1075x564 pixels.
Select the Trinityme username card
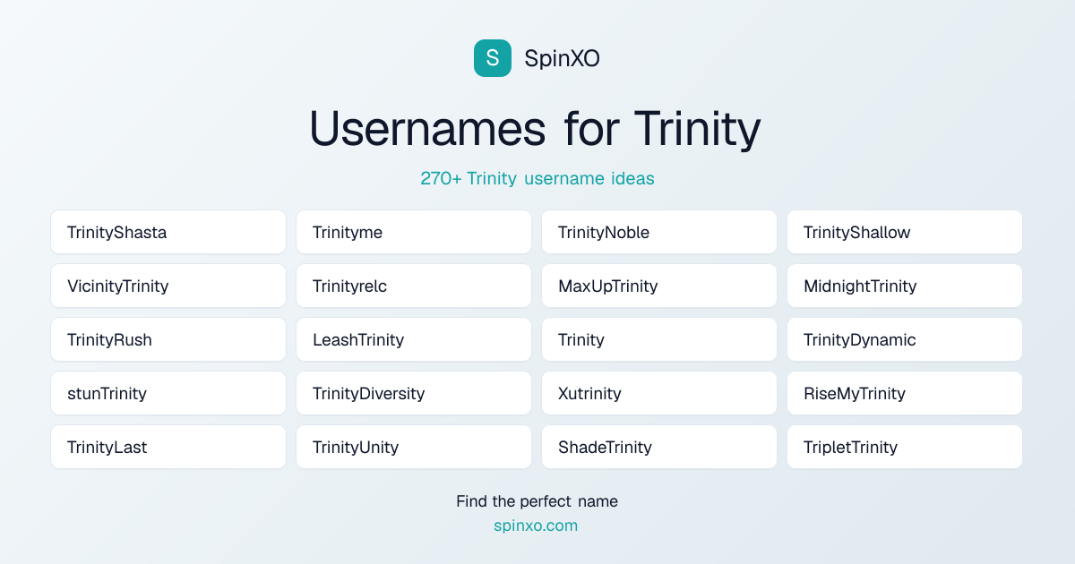pyautogui.click(x=414, y=232)
